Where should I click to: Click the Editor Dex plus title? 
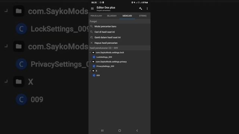[106, 7]
